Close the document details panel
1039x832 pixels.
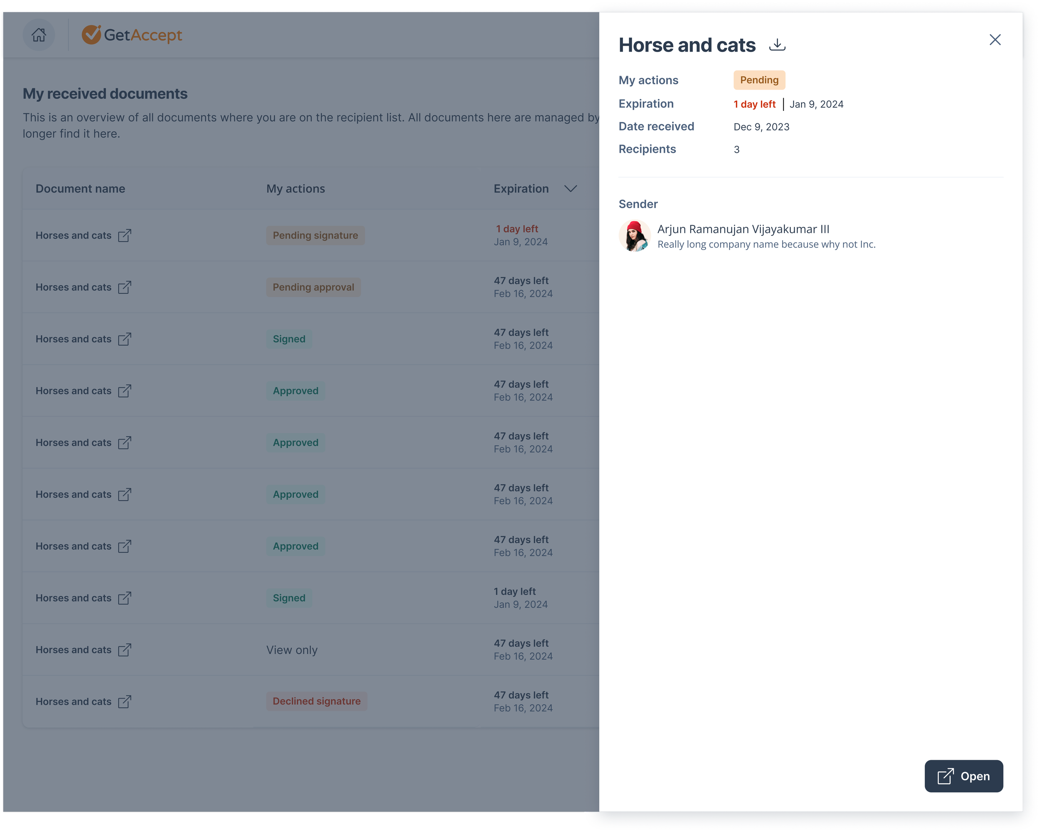point(995,39)
